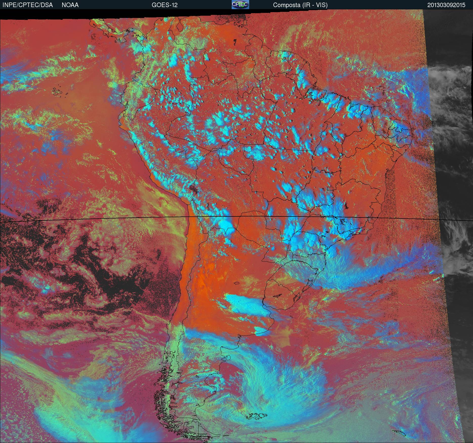Click the dark Lake Titicaca outline
Screen dimensions: 473x443
194,189
